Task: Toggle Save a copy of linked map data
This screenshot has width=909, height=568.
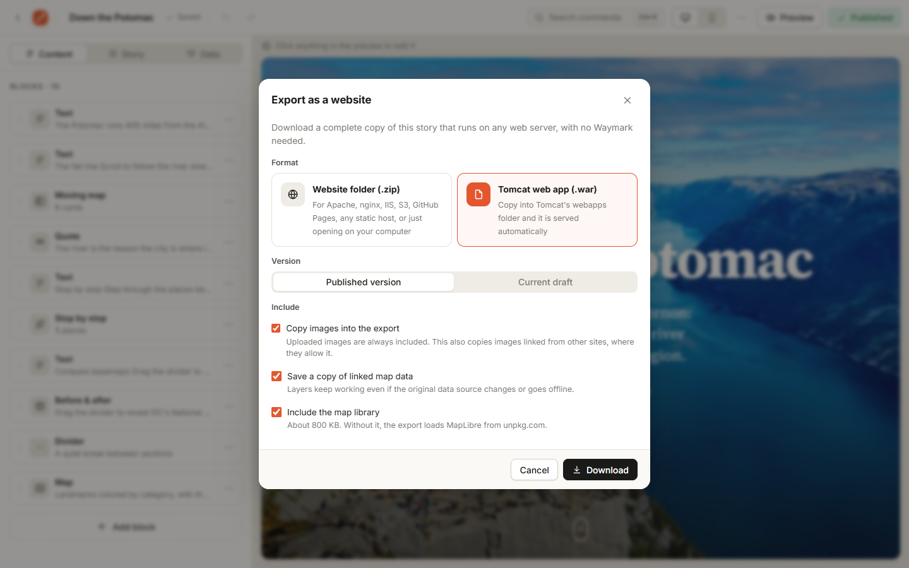Action: tap(276, 376)
